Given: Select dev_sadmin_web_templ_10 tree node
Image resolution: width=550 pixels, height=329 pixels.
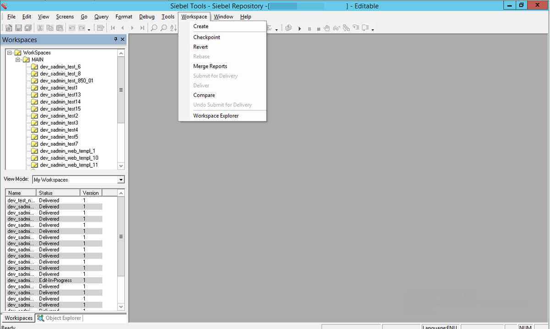Looking at the screenshot, I should tap(69, 158).
